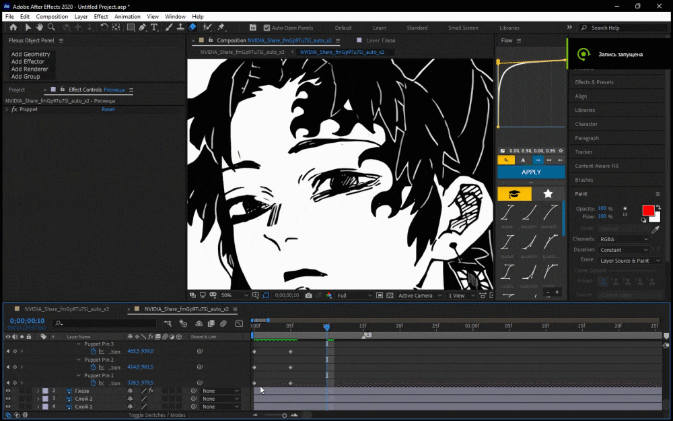Screen dimensions: 673x421
Task: Click Add Effector in Plexus panel
Action: [x=28, y=61]
